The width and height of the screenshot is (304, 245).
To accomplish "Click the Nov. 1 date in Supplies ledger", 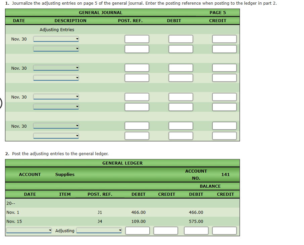I will coord(13,212).
